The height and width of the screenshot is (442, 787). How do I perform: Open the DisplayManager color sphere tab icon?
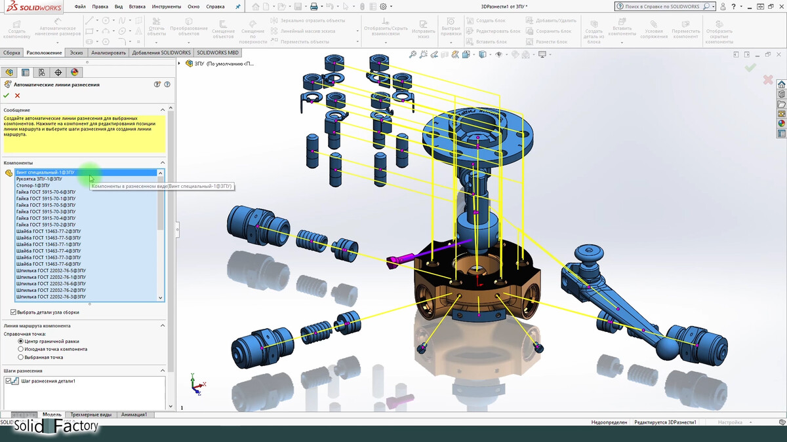point(75,73)
